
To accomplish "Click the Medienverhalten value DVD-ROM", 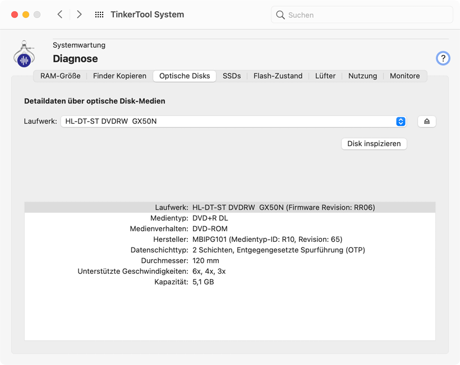I will pos(210,228).
